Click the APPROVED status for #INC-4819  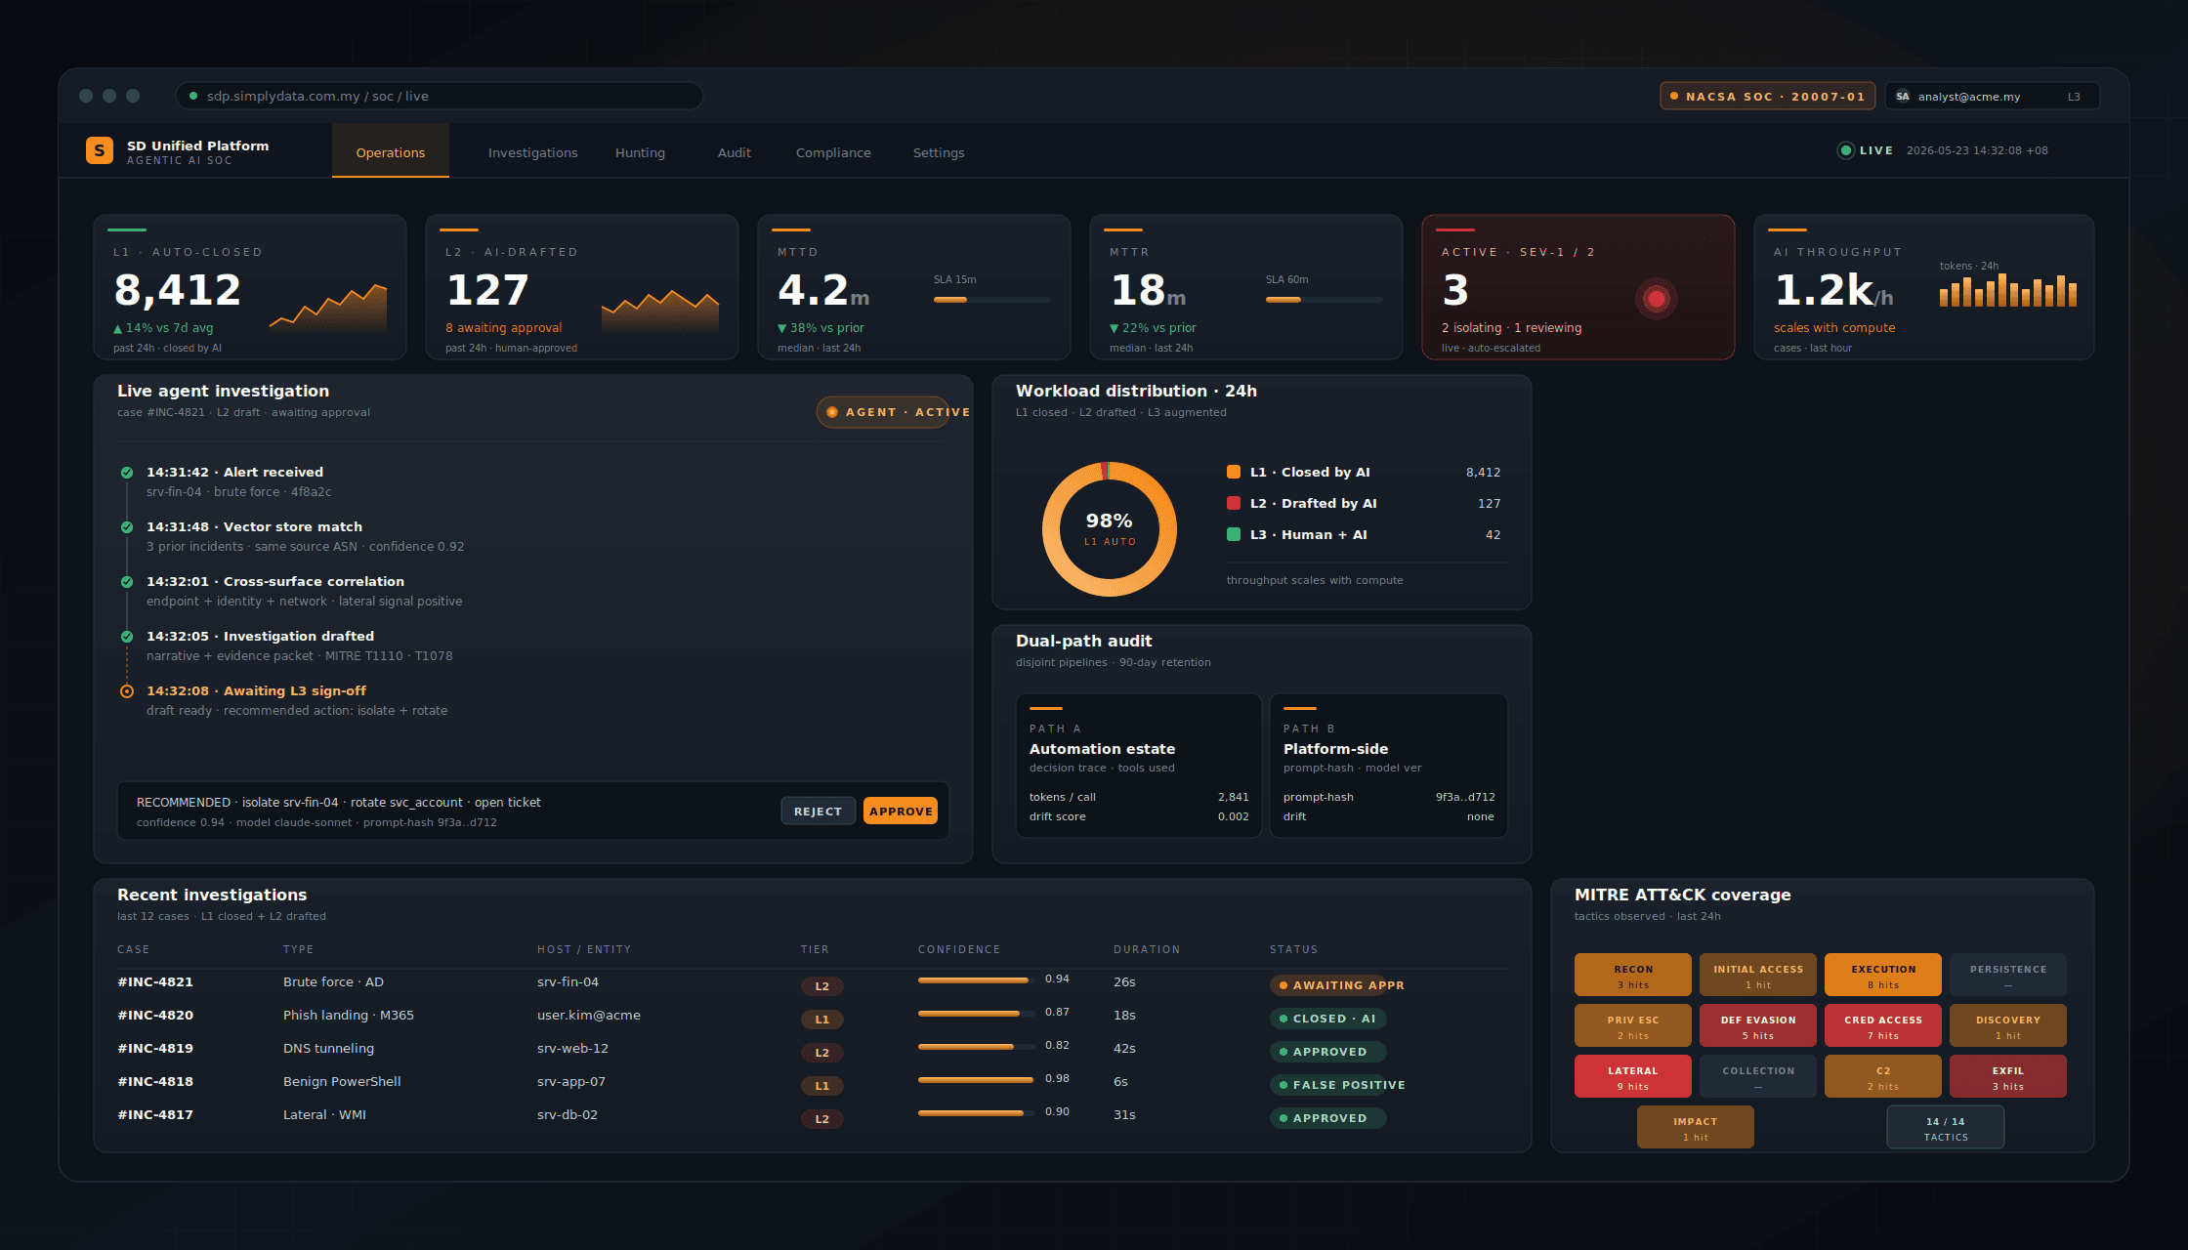[1327, 1052]
